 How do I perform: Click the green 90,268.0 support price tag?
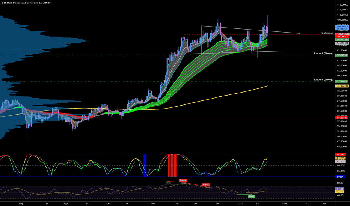[341, 55]
